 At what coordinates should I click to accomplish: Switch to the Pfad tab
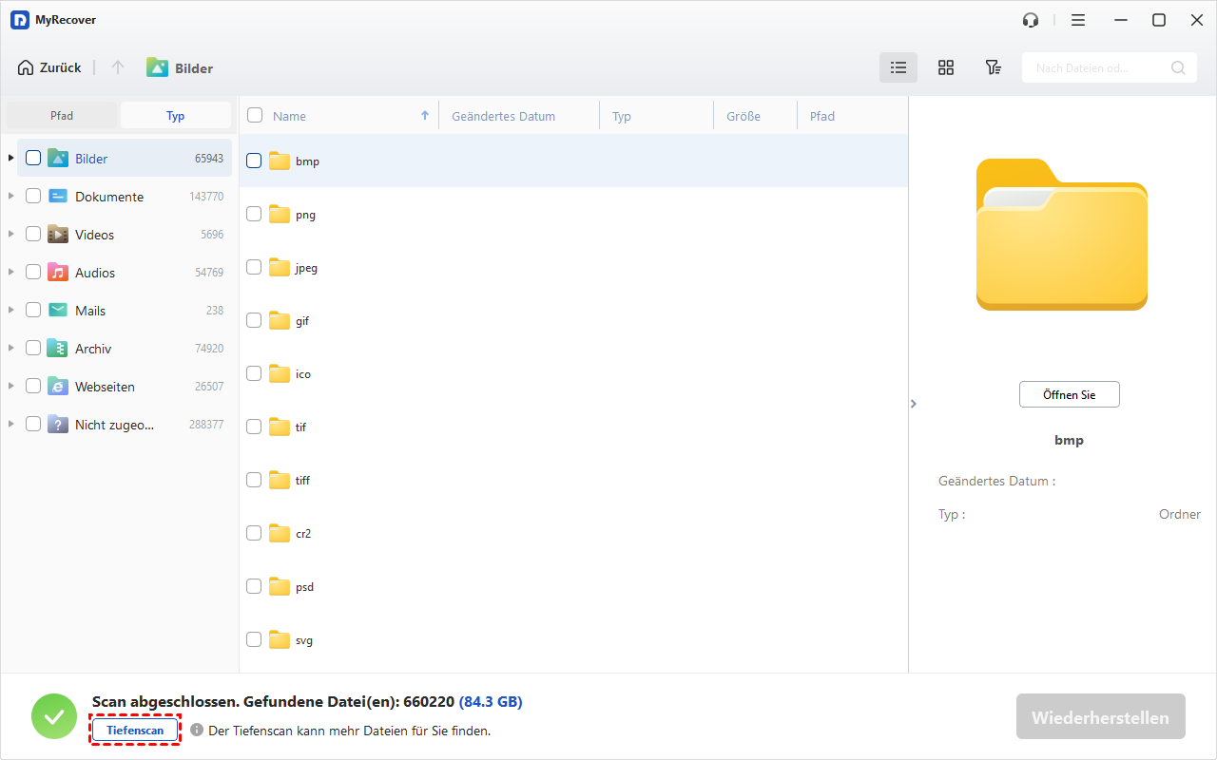pos(62,116)
